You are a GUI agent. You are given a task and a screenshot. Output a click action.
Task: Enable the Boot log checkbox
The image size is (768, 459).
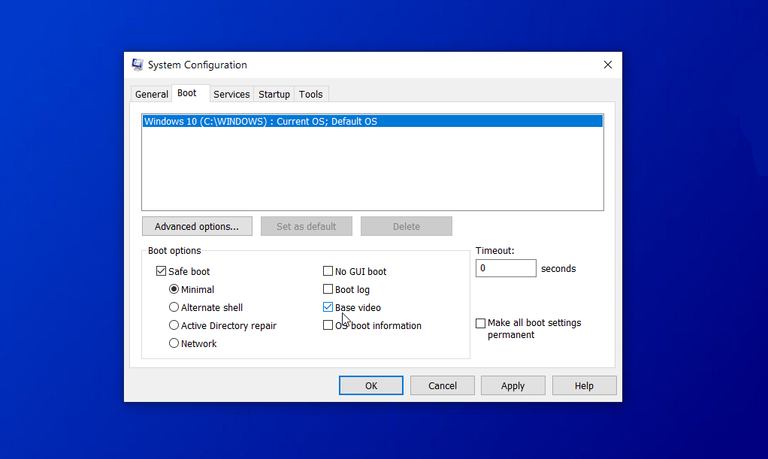point(328,289)
